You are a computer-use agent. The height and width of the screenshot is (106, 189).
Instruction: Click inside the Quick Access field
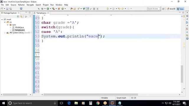point(153,9)
